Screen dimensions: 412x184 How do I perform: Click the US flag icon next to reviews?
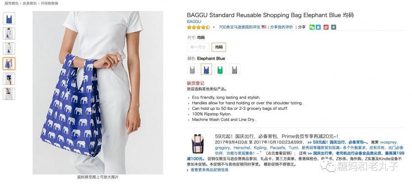pos(264,27)
